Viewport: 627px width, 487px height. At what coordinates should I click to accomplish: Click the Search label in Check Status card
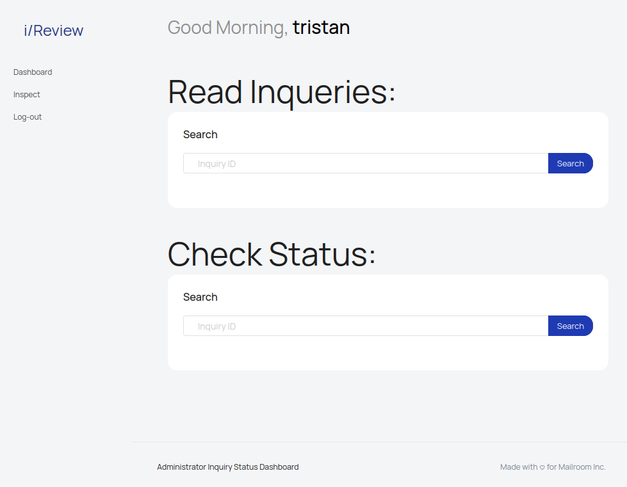[200, 297]
